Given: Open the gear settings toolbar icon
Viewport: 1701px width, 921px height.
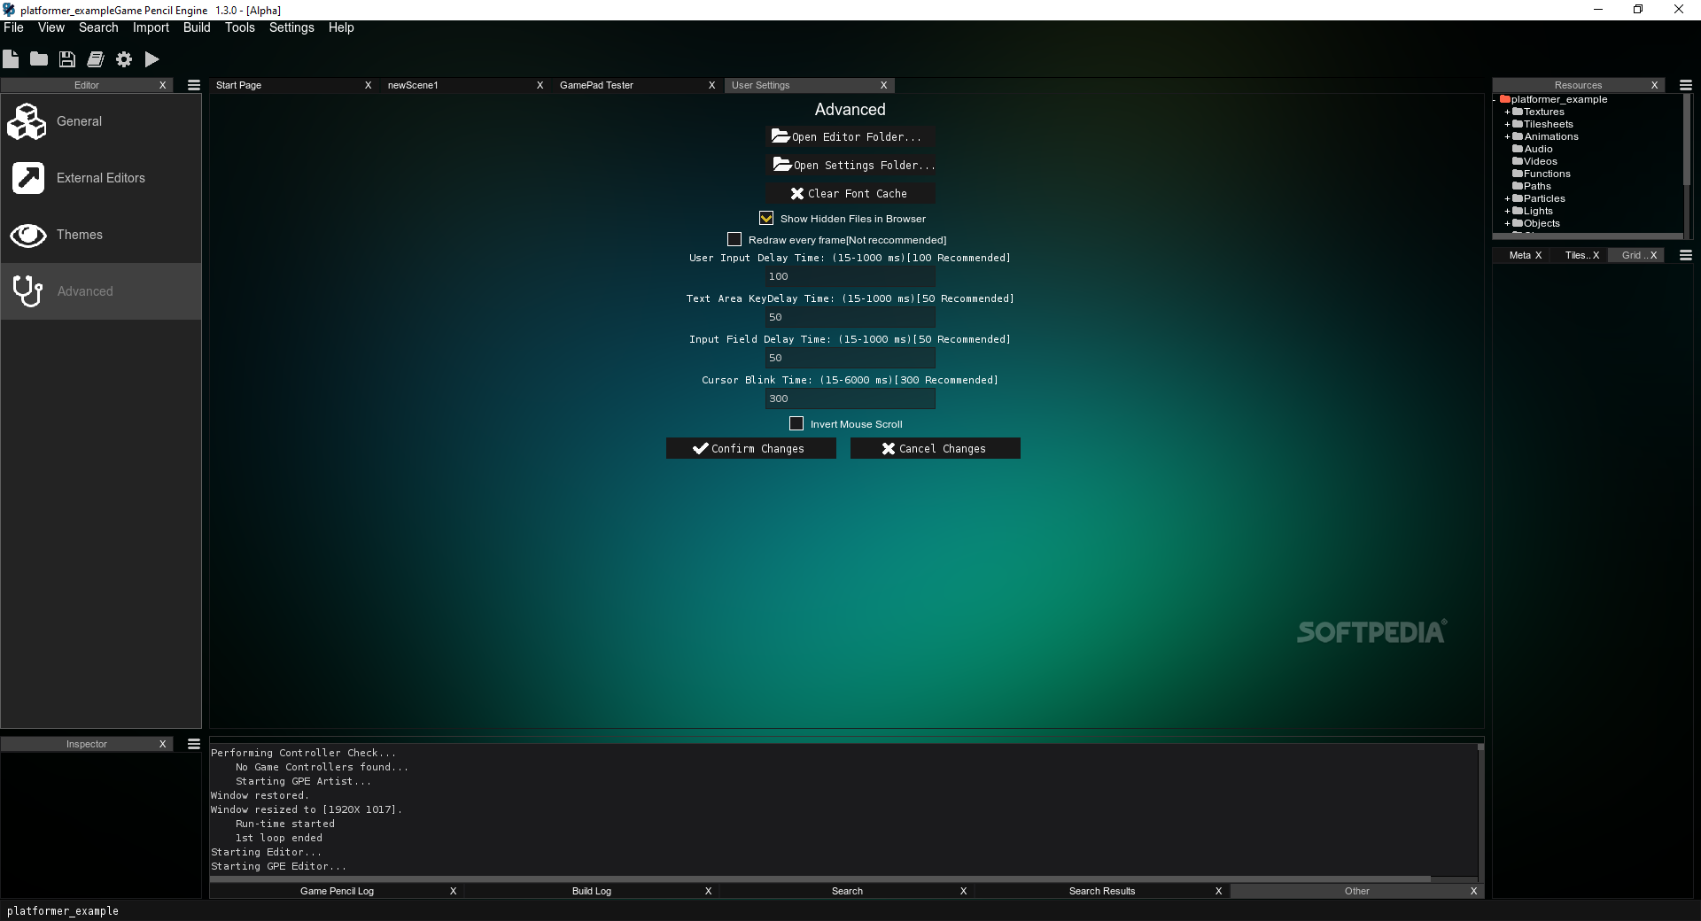Looking at the screenshot, I should point(124,59).
